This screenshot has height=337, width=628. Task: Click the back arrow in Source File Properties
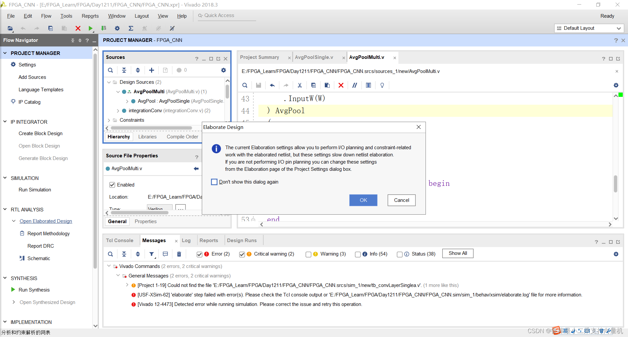pyautogui.click(x=196, y=168)
